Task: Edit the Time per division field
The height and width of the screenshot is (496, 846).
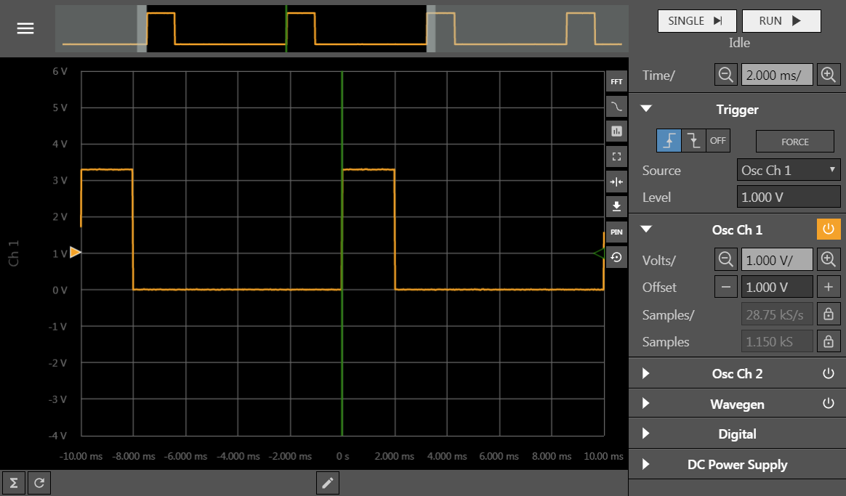Action: 777,74
